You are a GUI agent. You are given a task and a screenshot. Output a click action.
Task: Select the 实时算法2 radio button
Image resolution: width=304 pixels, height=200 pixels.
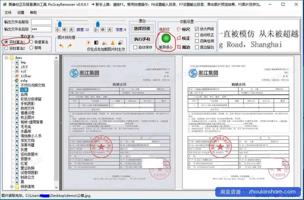6,48
